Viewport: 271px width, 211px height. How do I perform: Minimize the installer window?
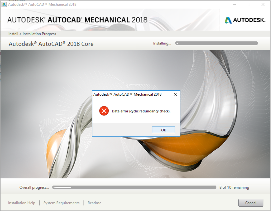234,5
